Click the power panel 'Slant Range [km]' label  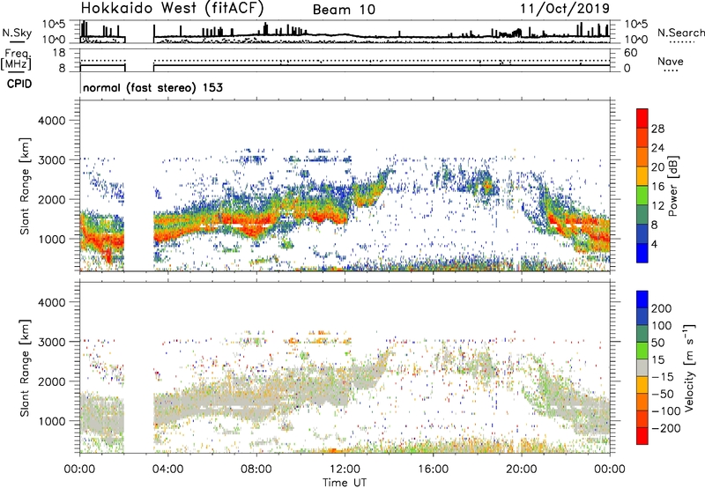pos(25,186)
